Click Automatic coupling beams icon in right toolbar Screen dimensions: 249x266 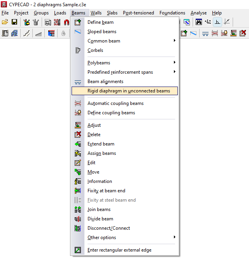(215, 33)
